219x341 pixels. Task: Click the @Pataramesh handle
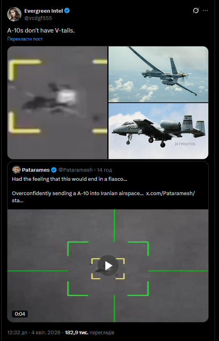coord(76,170)
